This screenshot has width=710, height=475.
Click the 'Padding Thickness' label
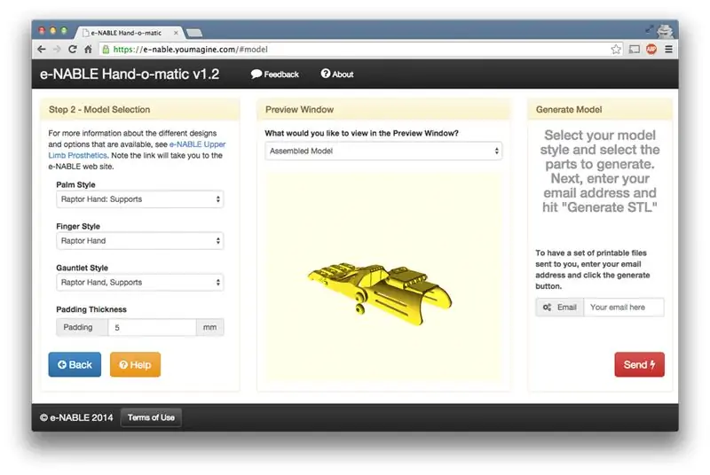[91, 309]
